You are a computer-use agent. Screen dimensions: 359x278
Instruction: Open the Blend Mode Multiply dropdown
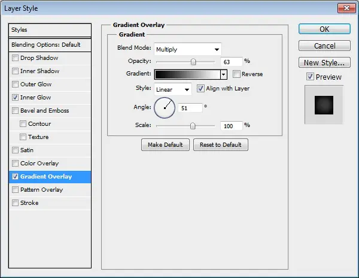[187, 49]
